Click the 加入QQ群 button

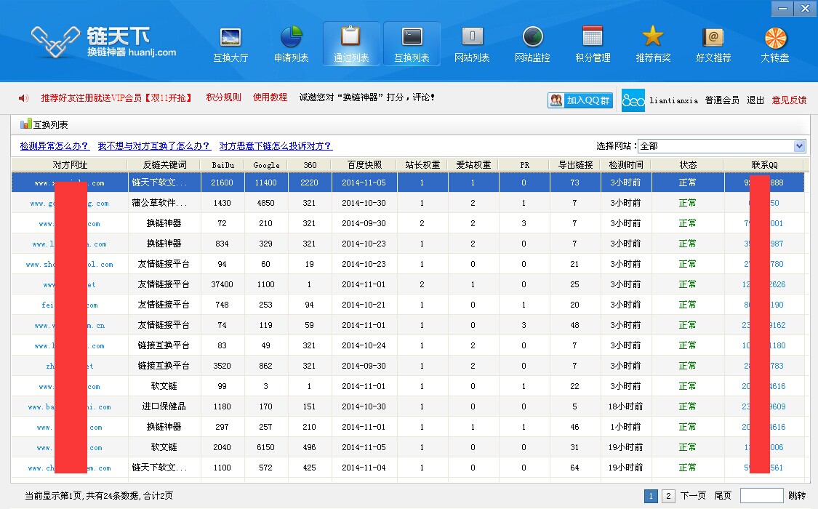point(580,100)
